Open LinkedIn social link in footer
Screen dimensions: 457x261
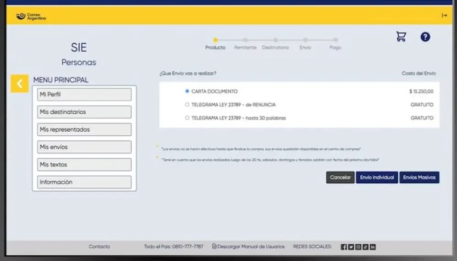coord(373,247)
